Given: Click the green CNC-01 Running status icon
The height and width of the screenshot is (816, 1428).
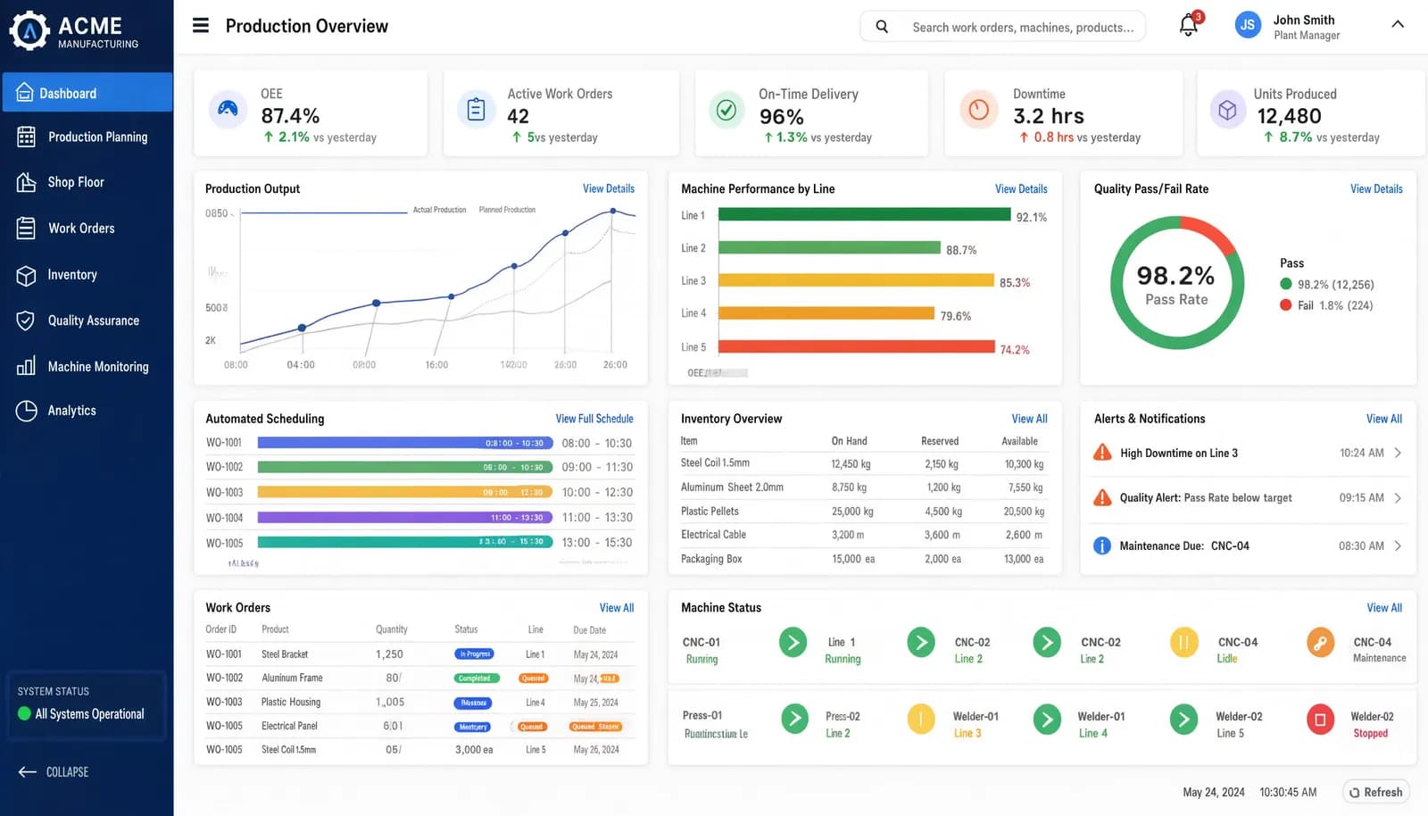Looking at the screenshot, I should [793, 643].
